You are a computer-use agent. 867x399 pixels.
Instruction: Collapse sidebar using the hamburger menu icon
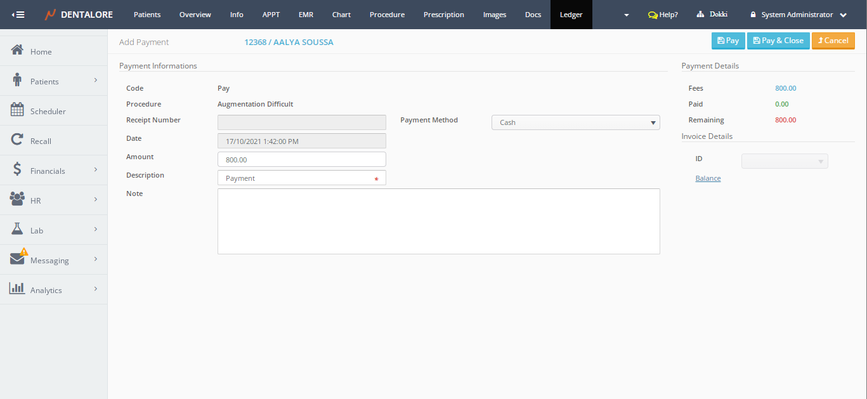coord(18,15)
